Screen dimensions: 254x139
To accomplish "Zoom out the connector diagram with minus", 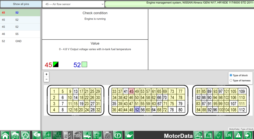I will 46,79.
